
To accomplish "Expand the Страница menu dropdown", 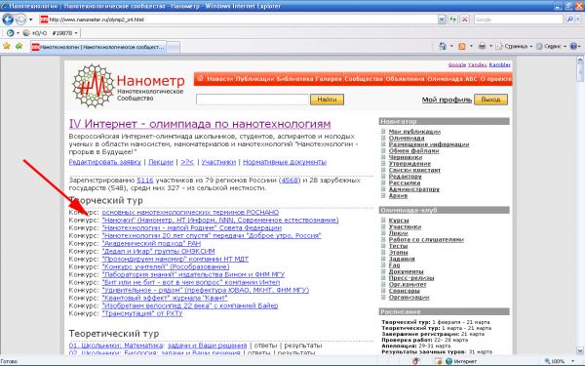I will (531, 46).
